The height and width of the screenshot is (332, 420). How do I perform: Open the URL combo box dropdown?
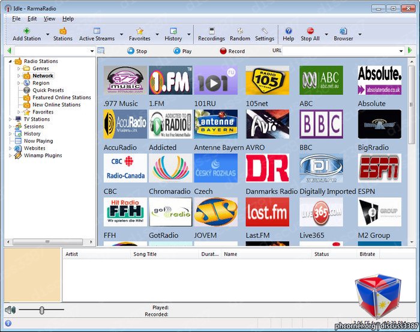tap(401, 51)
